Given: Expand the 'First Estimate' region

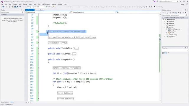Looking at the screenshot, I should [x=38, y=93].
